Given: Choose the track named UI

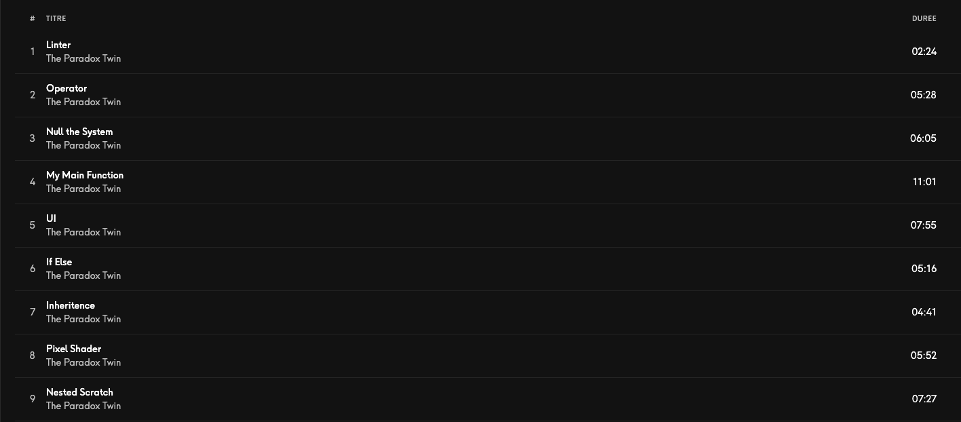Looking at the screenshot, I should (51, 218).
